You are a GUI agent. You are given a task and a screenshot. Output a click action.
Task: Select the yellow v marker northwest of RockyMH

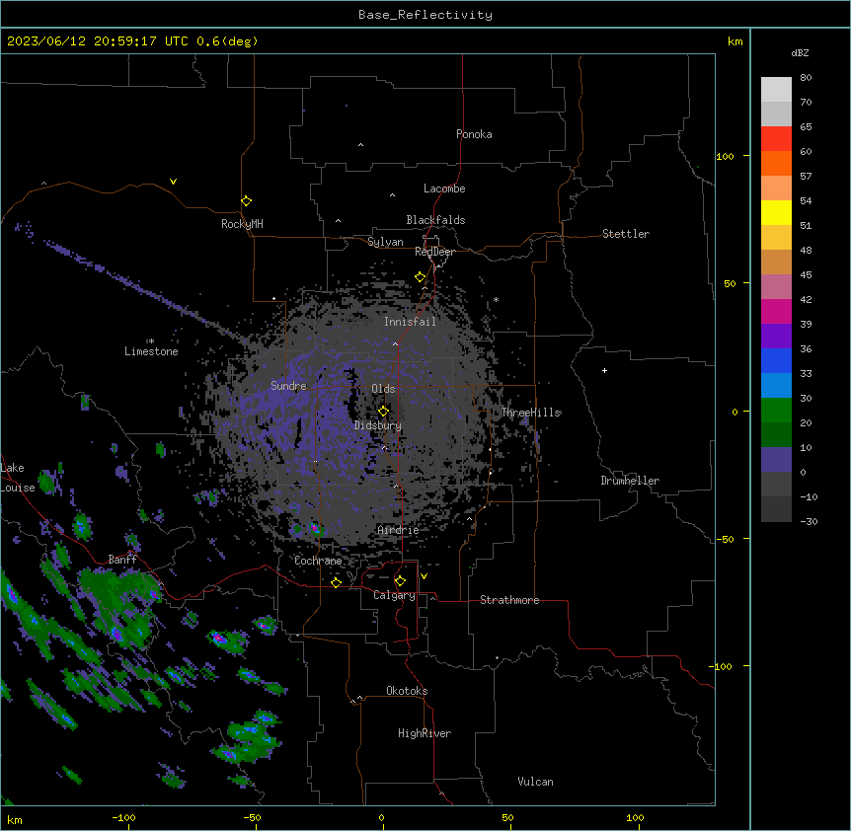(x=173, y=182)
